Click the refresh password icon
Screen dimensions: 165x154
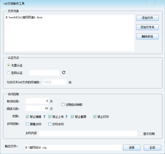(x=64, y=72)
